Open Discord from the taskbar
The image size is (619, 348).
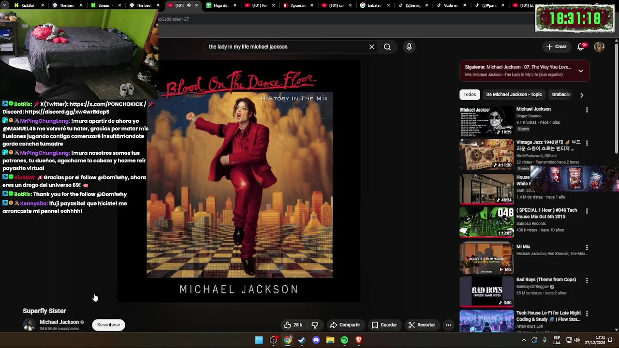point(316,340)
